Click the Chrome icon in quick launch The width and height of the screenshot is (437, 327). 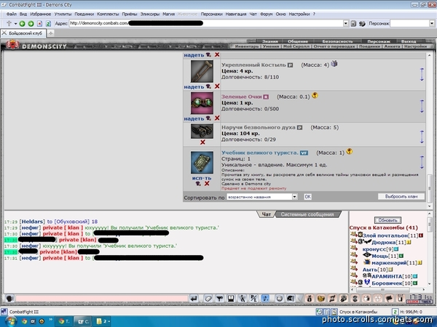click(24, 321)
